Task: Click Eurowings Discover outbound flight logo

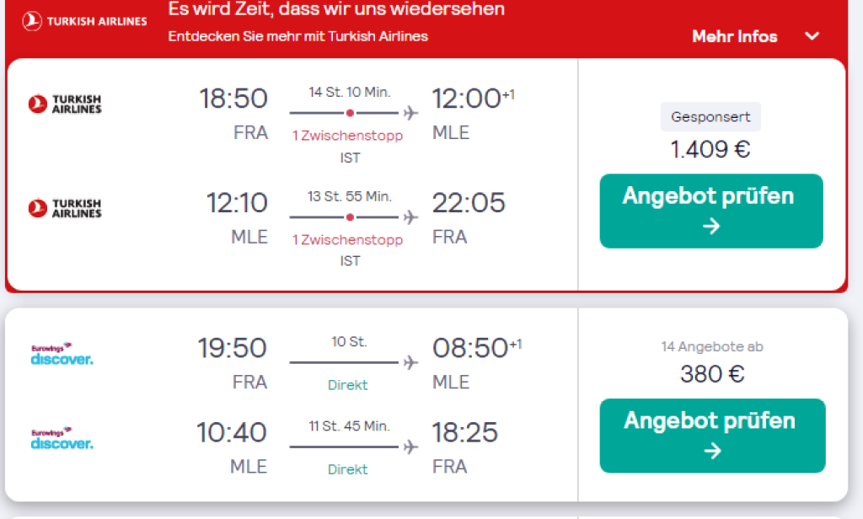Action: 62,354
